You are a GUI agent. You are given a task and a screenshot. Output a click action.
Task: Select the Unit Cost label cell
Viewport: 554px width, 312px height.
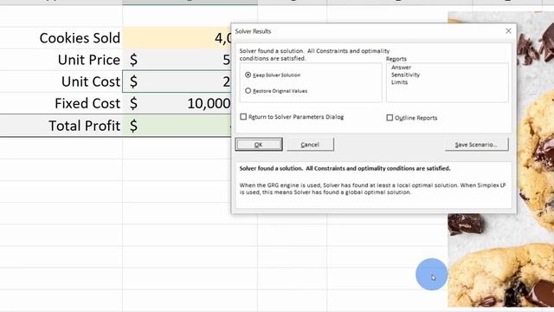point(61,81)
